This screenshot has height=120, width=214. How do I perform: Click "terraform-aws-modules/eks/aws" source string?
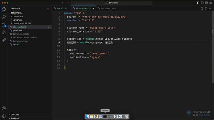104,17
